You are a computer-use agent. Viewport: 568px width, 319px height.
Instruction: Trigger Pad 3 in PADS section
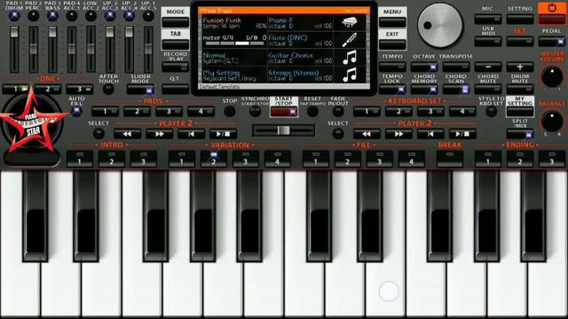click(x=169, y=112)
